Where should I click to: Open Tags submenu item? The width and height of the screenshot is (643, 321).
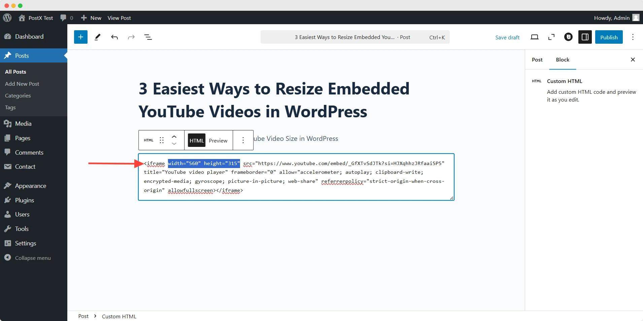pos(10,107)
